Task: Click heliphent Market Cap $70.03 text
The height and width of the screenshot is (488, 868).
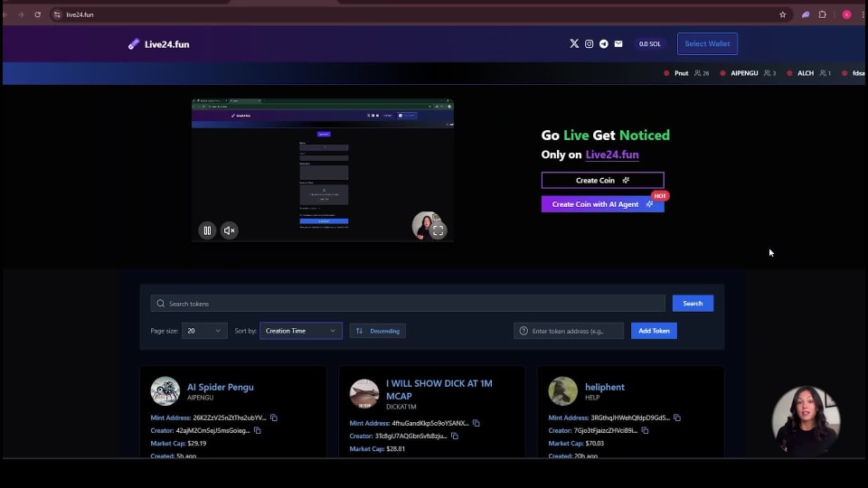Action: 576,443
